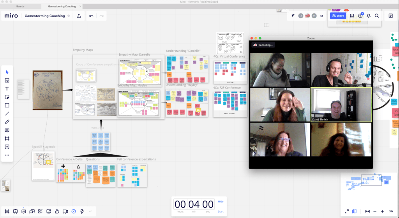The image size is (399, 218).
Task: Open the cards list icon in bottom toolbar
Action: [x=40, y=211]
